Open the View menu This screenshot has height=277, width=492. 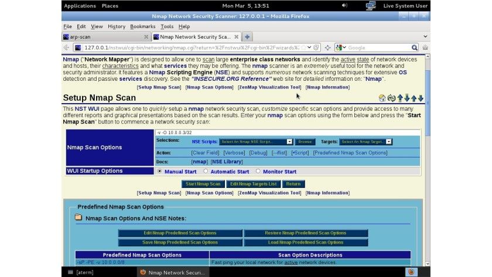[97, 26]
